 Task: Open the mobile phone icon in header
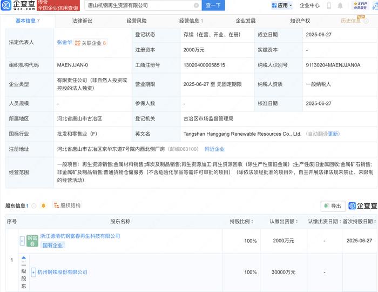click(x=329, y=5)
